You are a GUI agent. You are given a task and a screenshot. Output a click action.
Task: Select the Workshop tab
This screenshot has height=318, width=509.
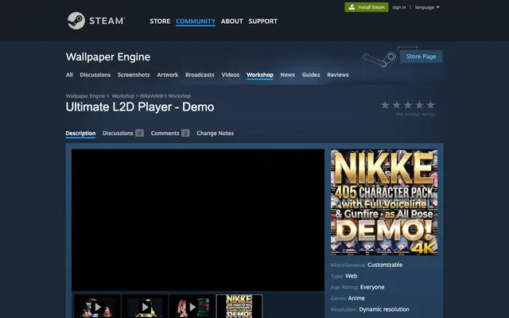point(260,75)
